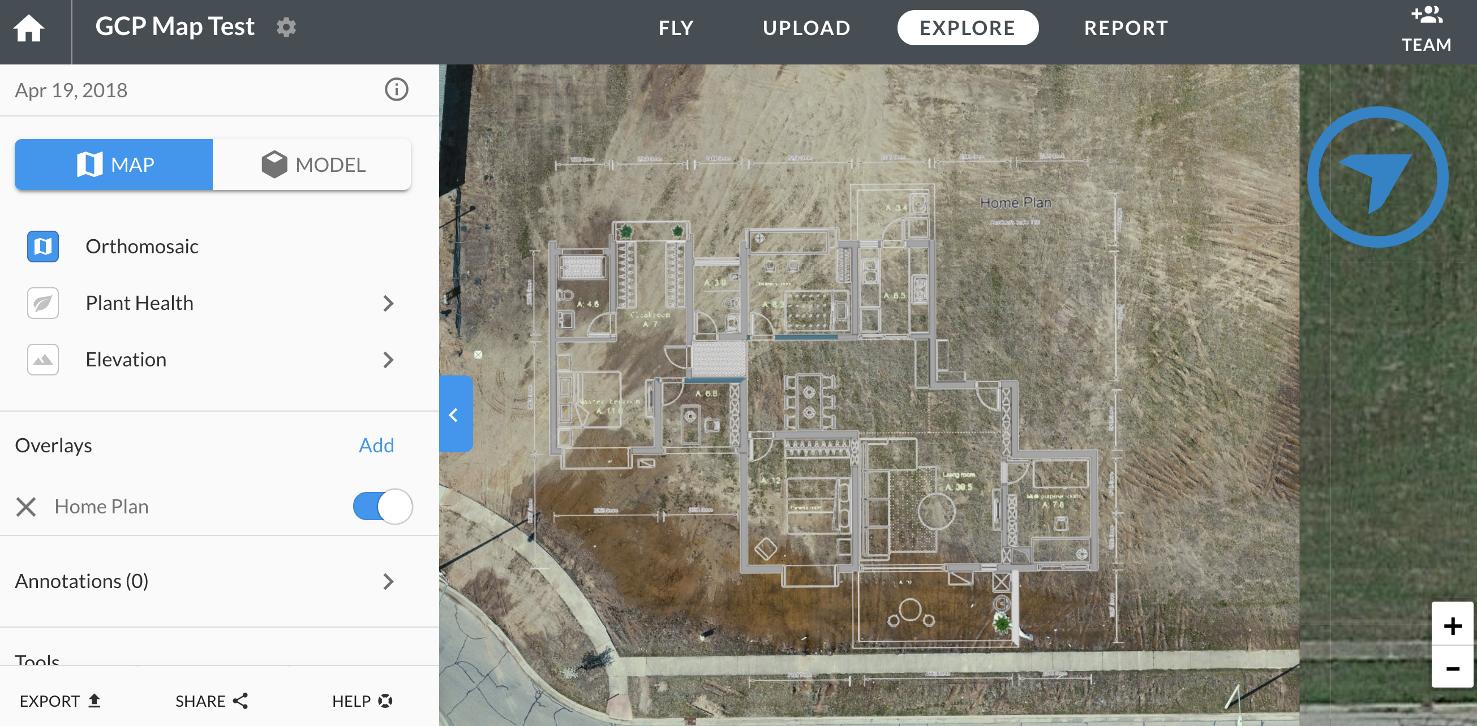Click the compass location arrow icon

click(x=1377, y=177)
